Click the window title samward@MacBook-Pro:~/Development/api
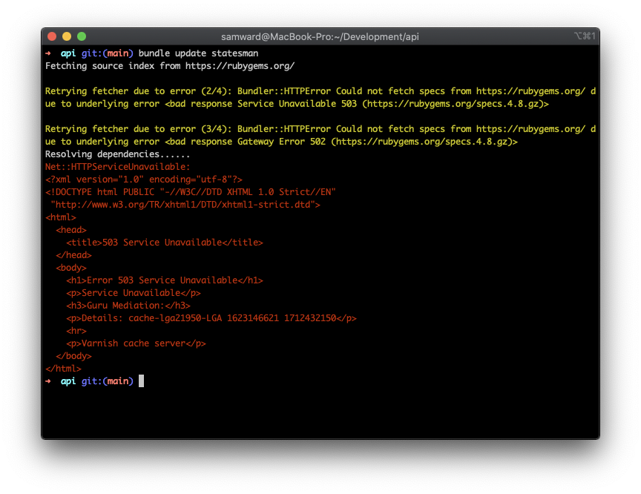This screenshot has height=494, width=641. point(320,37)
